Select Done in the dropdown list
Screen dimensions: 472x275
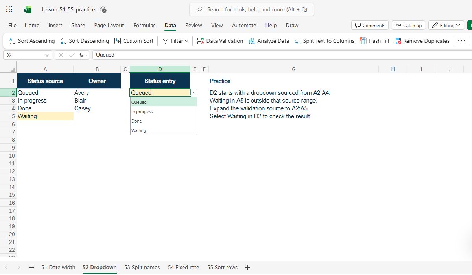point(164,121)
